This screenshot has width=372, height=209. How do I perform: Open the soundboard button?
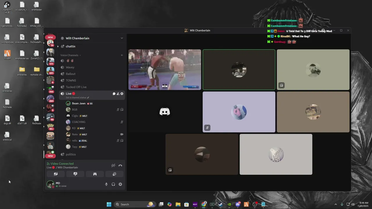pyautogui.click(x=115, y=174)
